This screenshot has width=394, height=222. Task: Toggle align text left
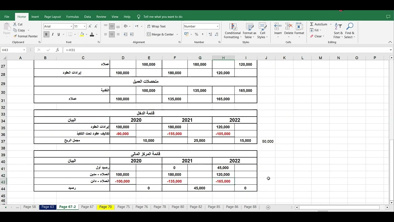pyautogui.click(x=106, y=35)
